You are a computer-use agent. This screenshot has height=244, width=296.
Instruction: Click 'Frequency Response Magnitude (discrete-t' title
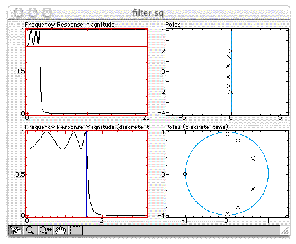(87, 127)
